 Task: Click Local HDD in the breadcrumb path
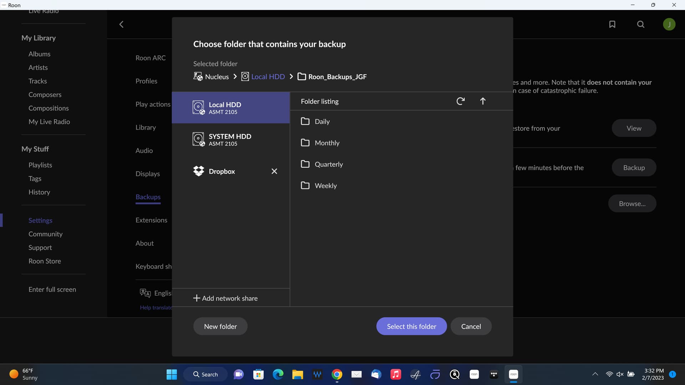[268, 77]
